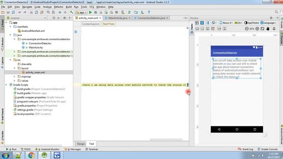Open the TODO tool window
Viewport: 283px width, 159px height.
tap(26, 149)
